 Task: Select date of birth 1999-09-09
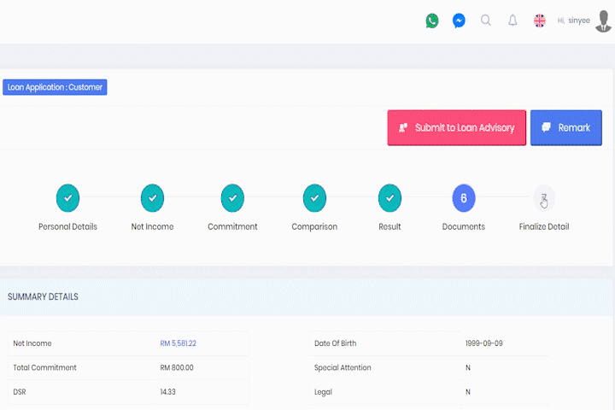click(484, 343)
